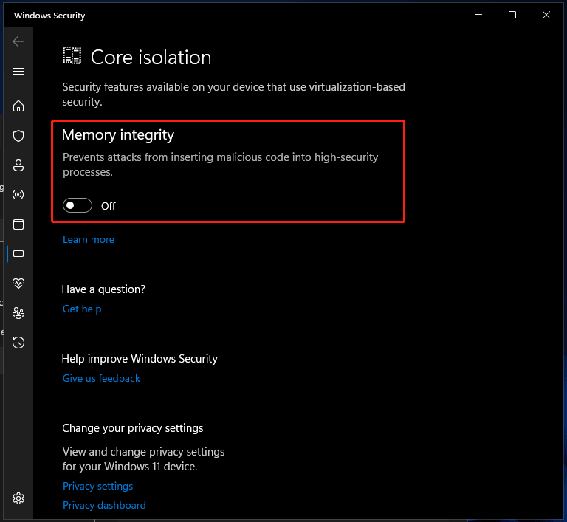
Task: Open Device security laptop icon
Action: (18, 254)
